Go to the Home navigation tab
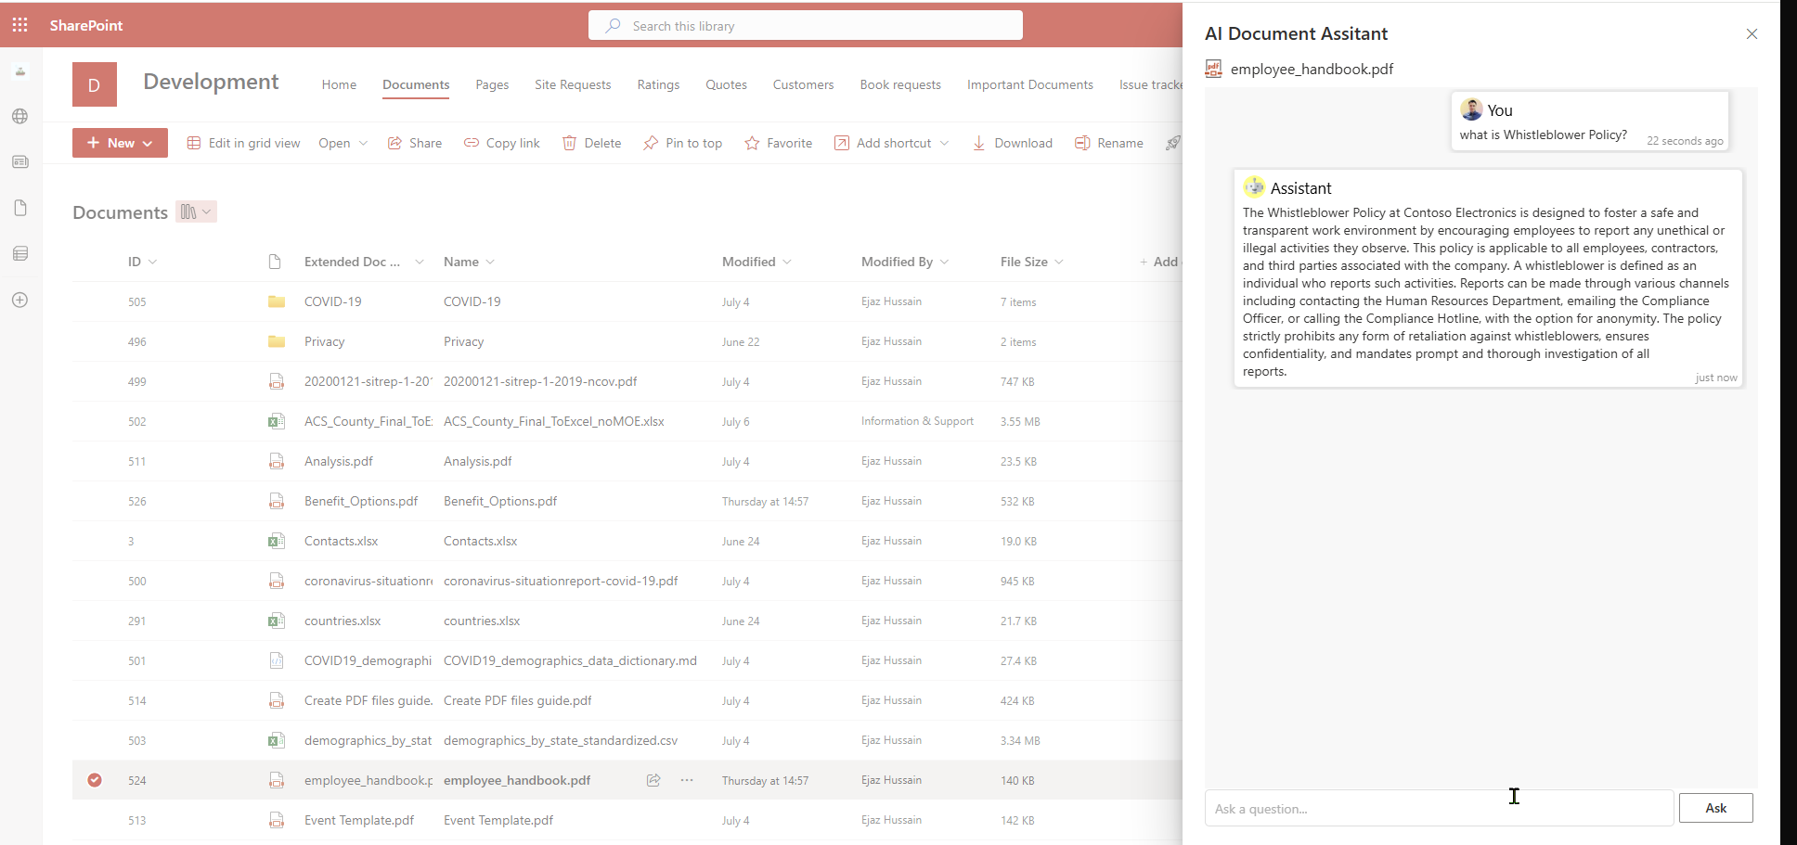The image size is (1797, 845). click(x=339, y=84)
